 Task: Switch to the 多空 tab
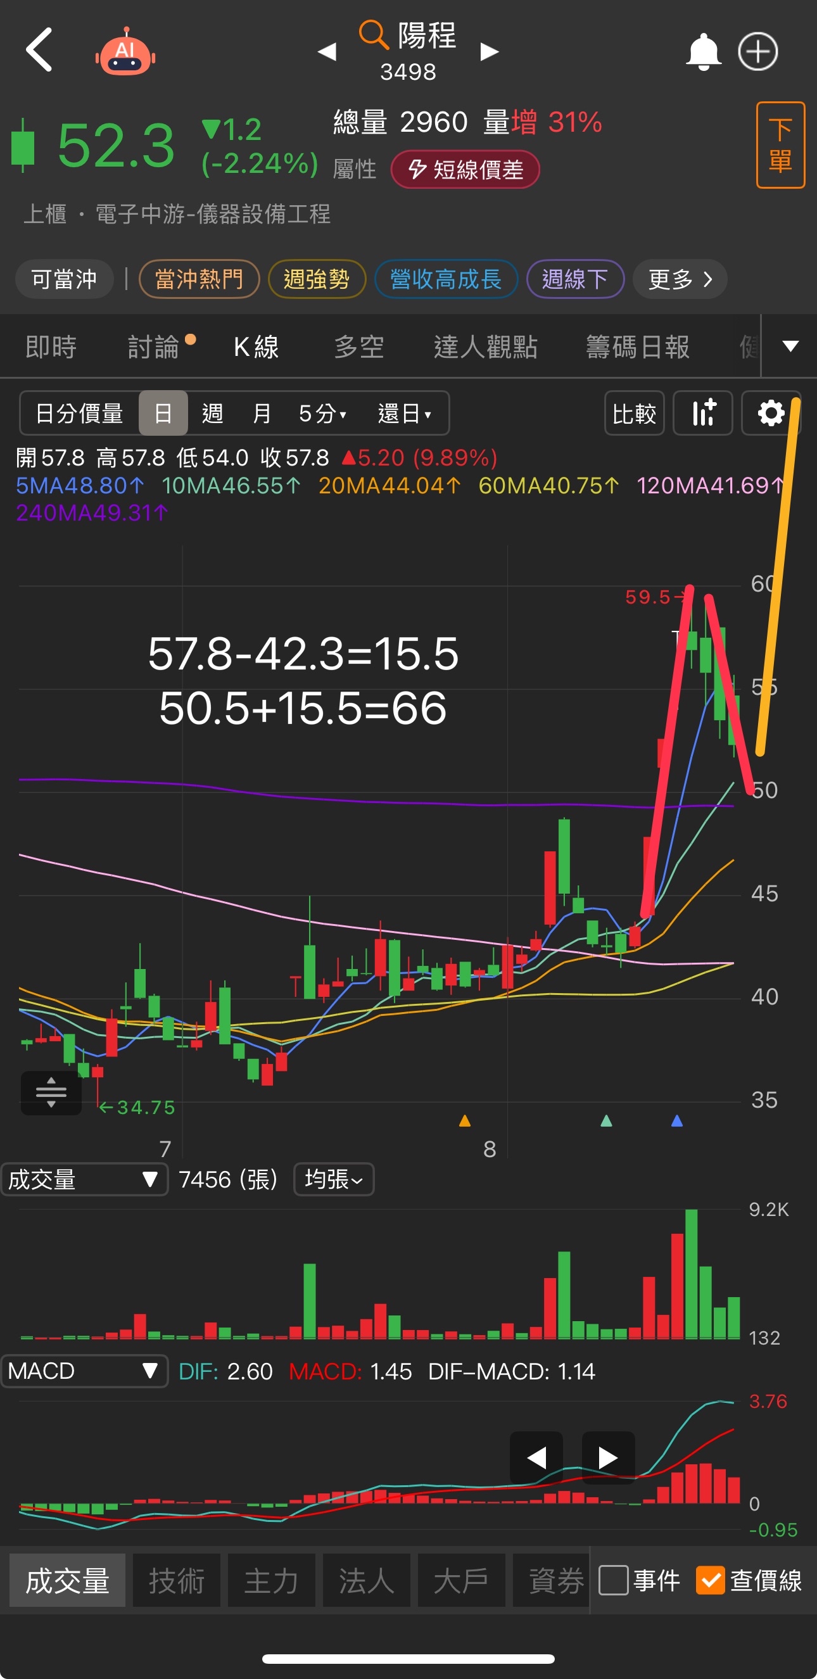(359, 346)
